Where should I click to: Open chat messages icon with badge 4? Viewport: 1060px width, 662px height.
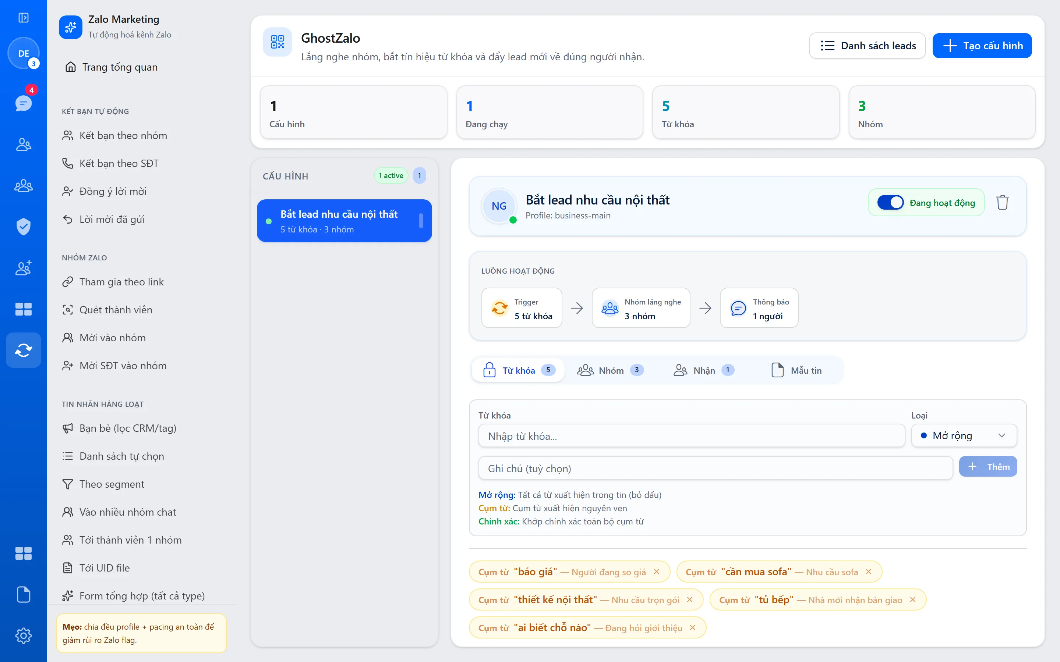pos(24,103)
